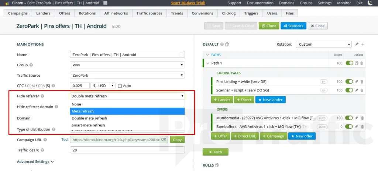Select Meta refresh option

127,111
